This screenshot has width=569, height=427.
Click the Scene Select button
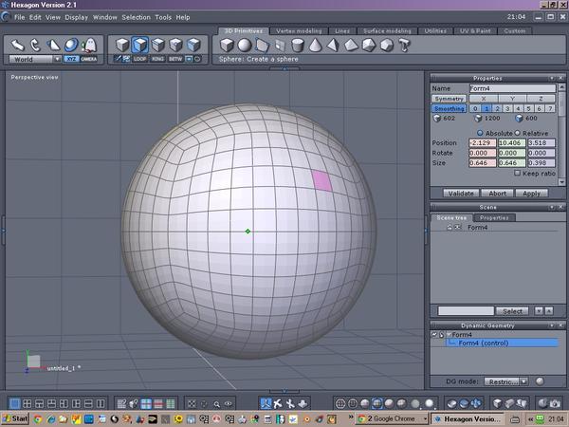pos(513,311)
